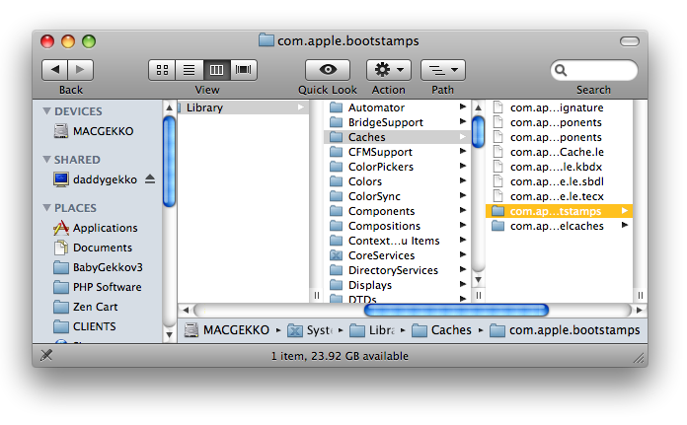Switch to list view
Image resolution: width=687 pixels, height=425 pixels.
(189, 70)
